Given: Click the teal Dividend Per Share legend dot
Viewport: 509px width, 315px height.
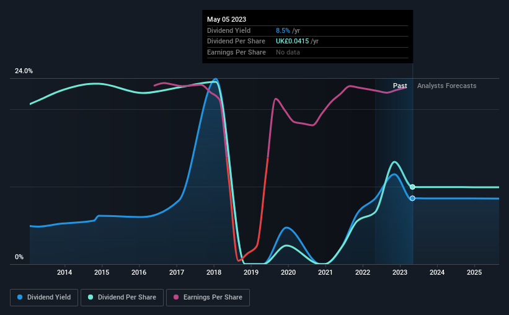Looking at the screenshot, I should pyautogui.click(x=91, y=297).
